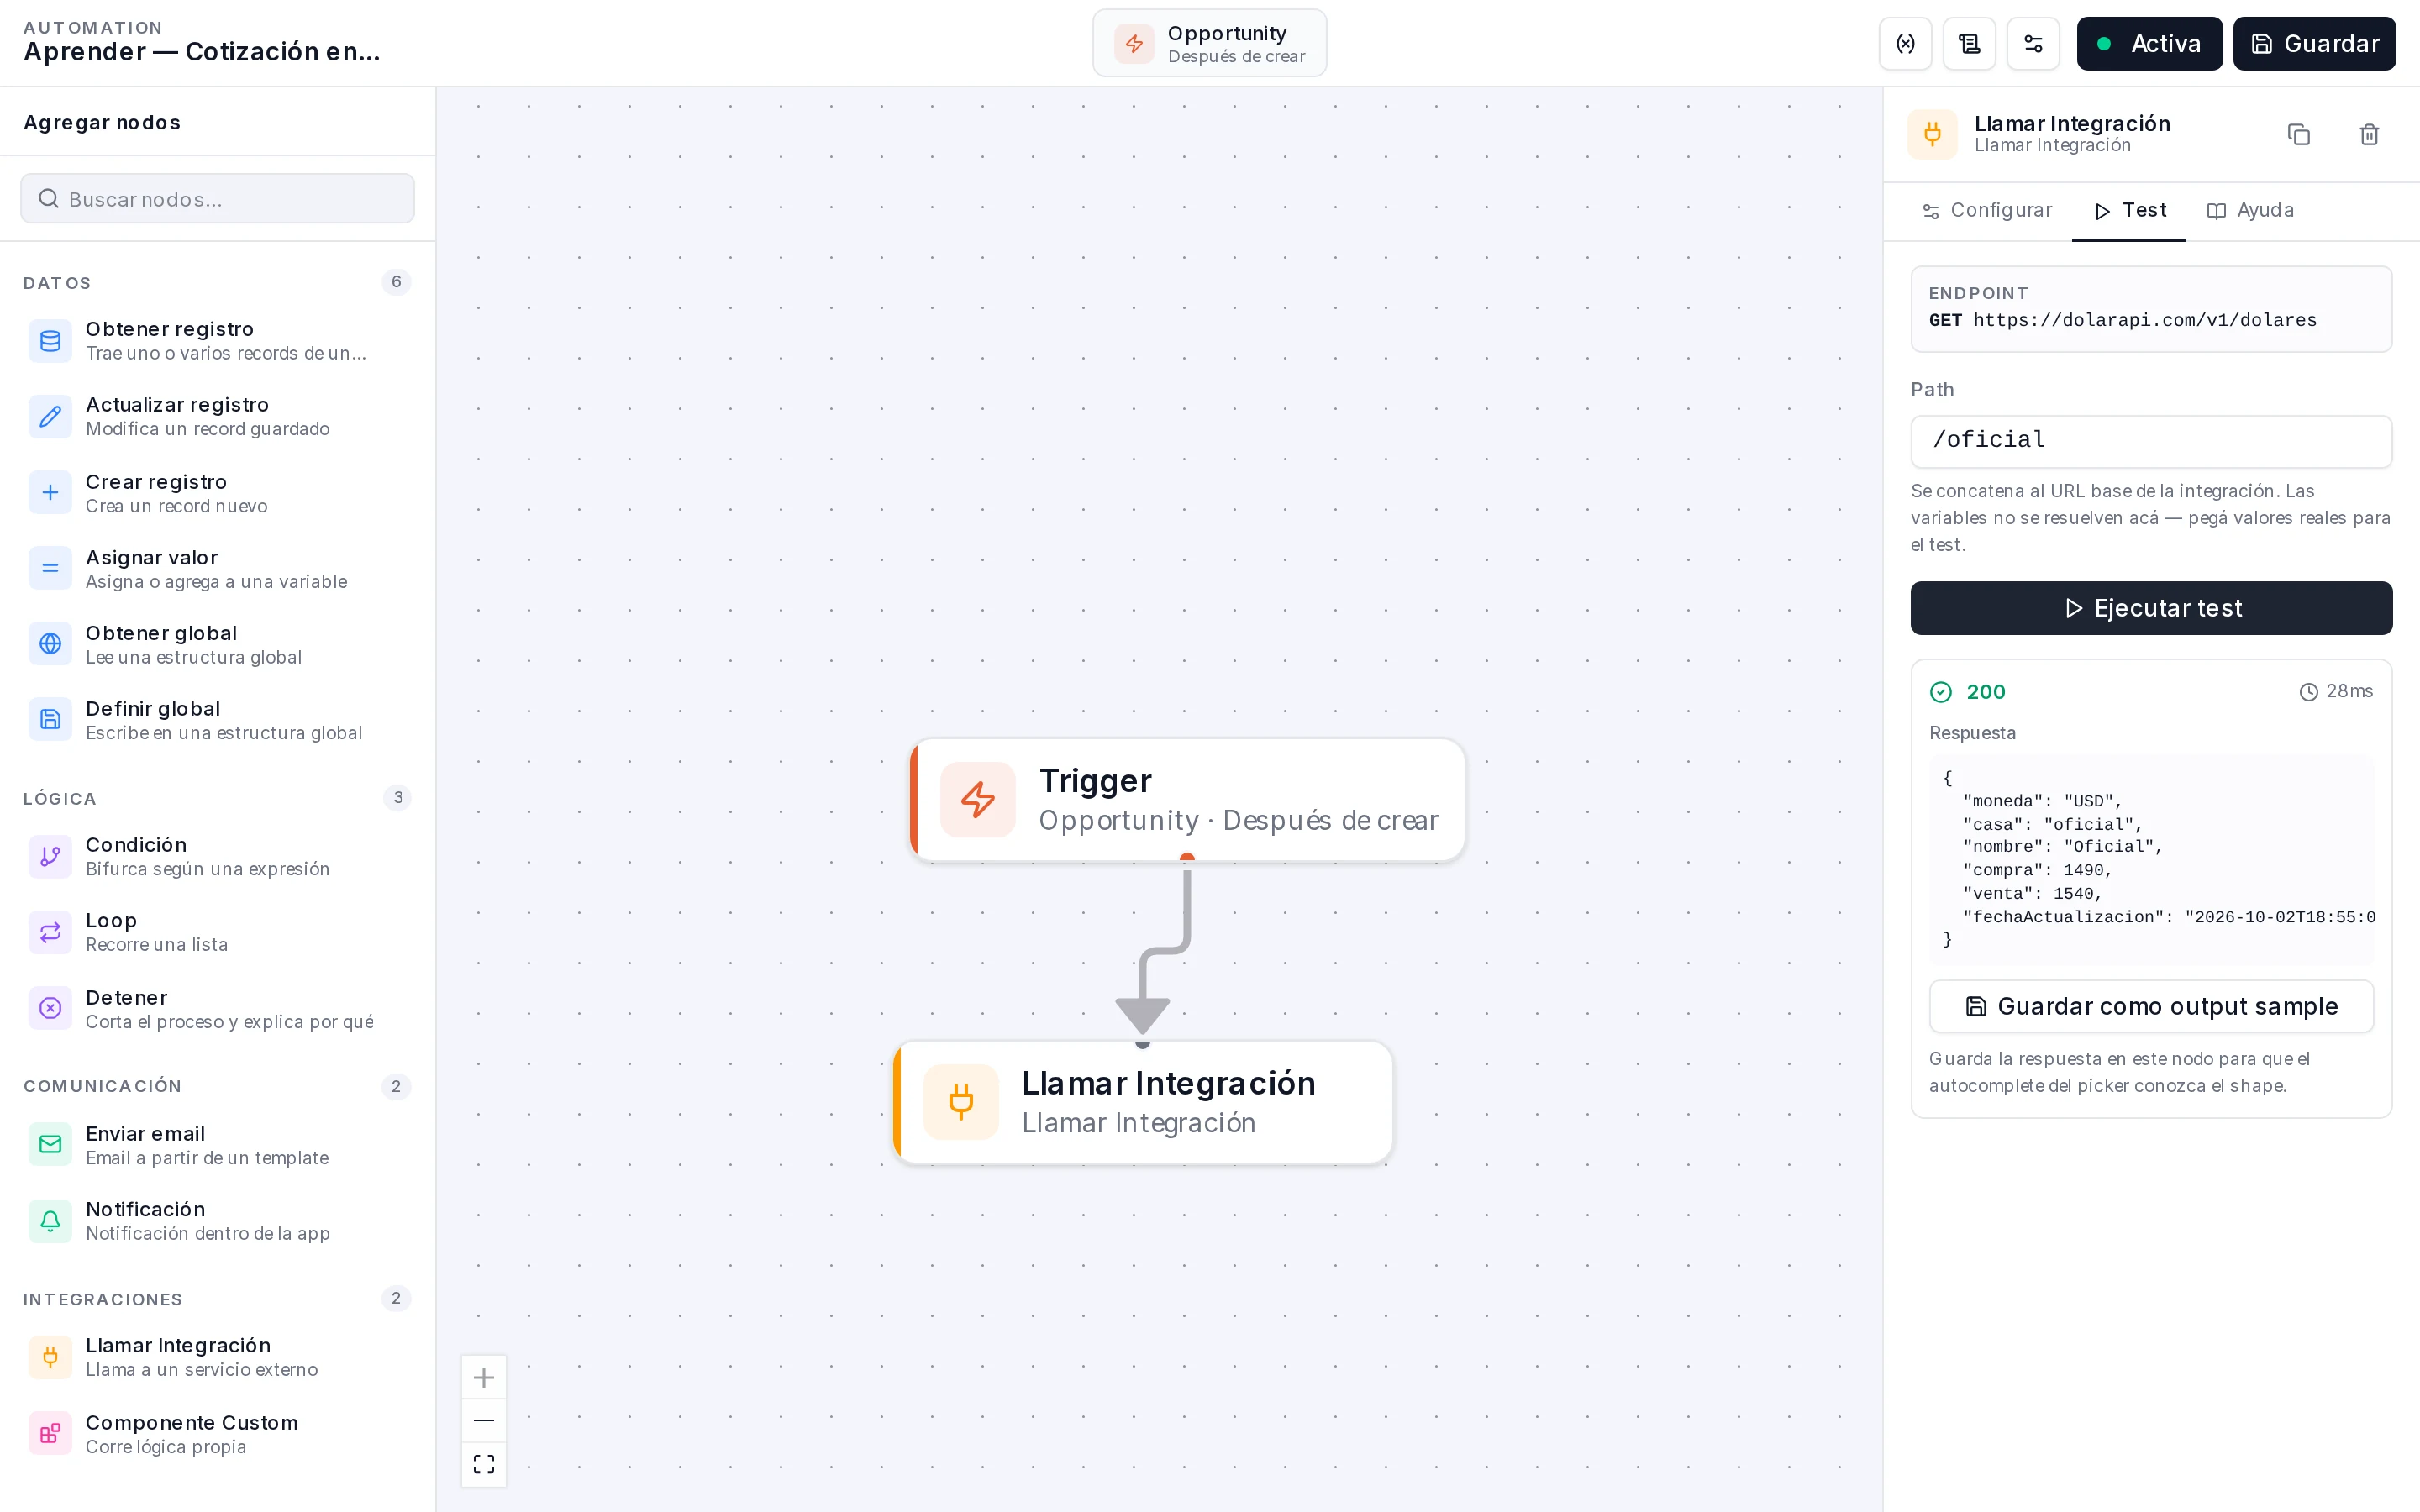Click Guardar como output sample
Screen dimensions: 2420x1512
(x=2151, y=1006)
